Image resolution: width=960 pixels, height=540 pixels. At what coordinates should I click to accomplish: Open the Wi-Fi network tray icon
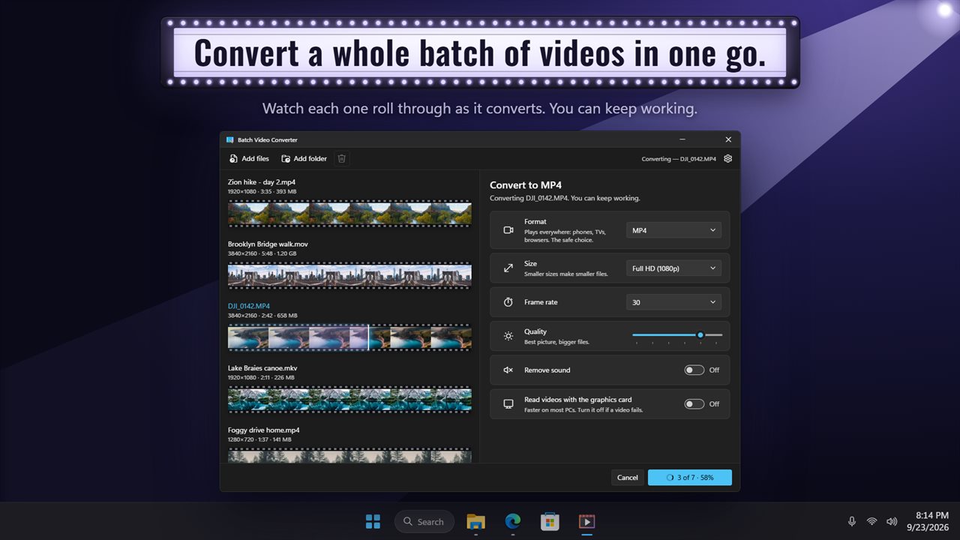[x=871, y=521]
